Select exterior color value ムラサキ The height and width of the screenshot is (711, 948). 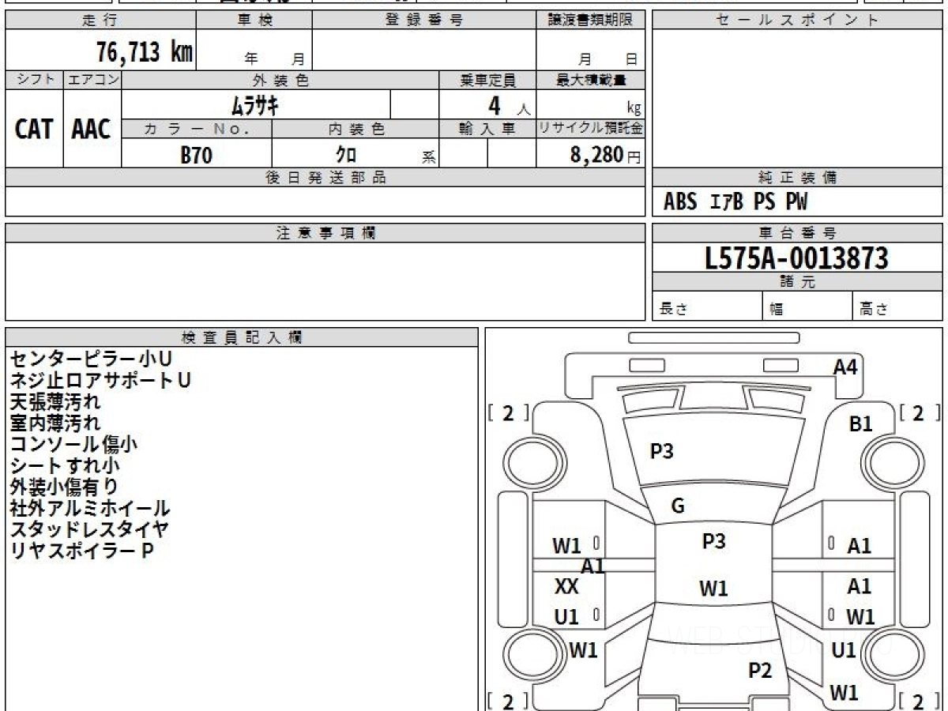255,104
